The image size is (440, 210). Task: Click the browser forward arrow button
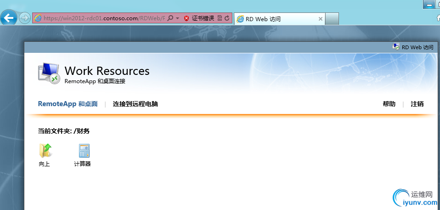25,18
